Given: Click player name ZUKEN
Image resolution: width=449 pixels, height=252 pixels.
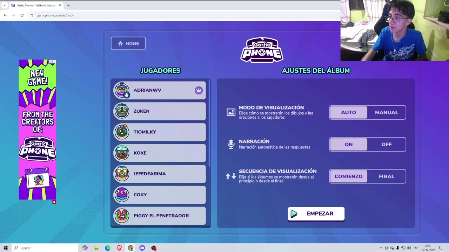Looking at the screenshot, I should point(141,111).
